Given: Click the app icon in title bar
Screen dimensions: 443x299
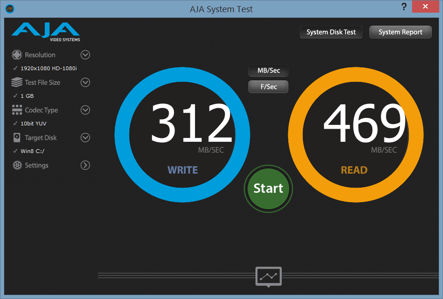Looking at the screenshot, I should 10,9.
